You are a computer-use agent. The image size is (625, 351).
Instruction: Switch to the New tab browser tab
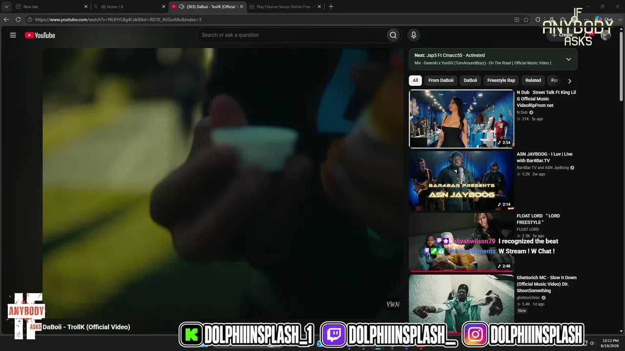(51, 7)
